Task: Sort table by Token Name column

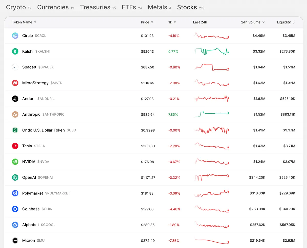Action: pyautogui.click(x=24, y=22)
